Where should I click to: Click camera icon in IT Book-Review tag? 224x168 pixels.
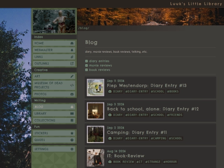pyautogui.click(x=110, y=162)
